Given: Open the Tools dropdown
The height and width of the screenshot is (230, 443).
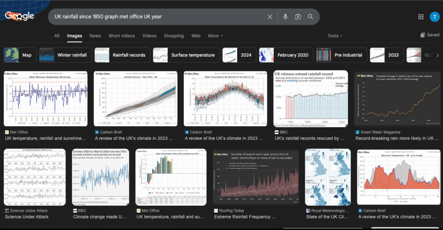Looking at the screenshot, I should pyautogui.click(x=335, y=36).
